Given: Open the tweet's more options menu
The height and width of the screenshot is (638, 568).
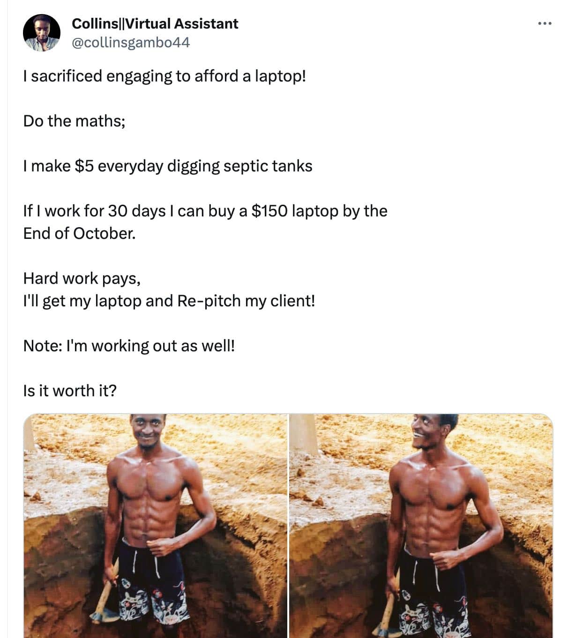Looking at the screenshot, I should [x=545, y=23].
